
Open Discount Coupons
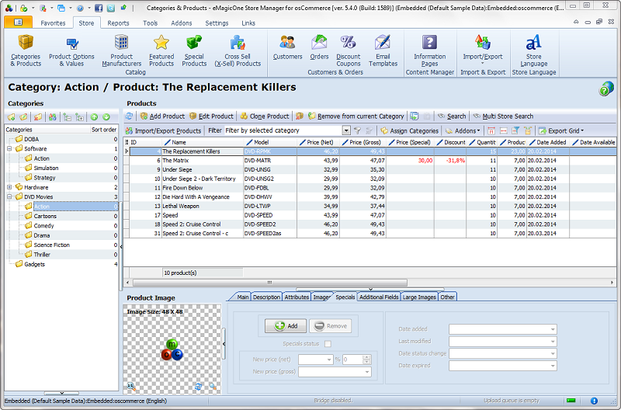(348, 50)
